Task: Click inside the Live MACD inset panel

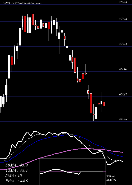Action: pos(73,172)
